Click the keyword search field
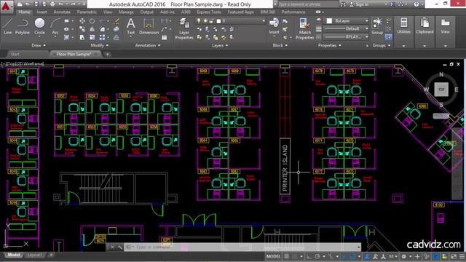The image size is (466, 262). tap(307, 4)
